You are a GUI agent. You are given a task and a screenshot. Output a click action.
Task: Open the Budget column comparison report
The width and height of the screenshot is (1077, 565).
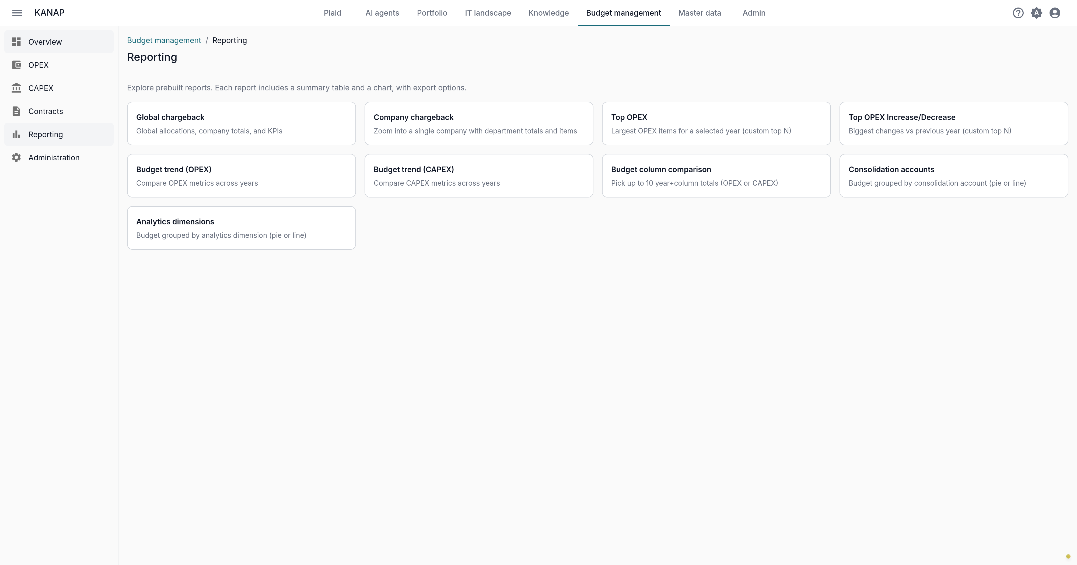[x=716, y=175]
